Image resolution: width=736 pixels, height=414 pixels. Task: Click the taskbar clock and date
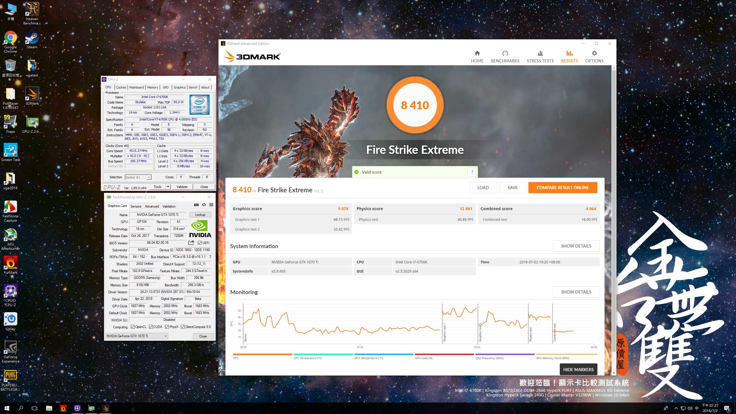(x=710, y=408)
